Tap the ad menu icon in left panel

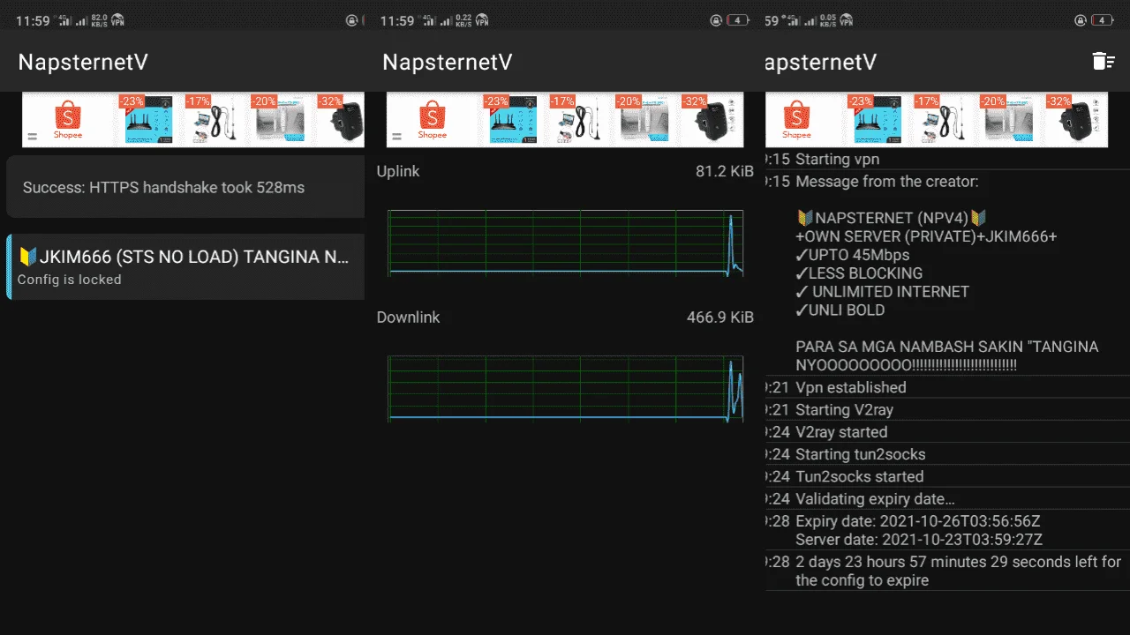click(32, 137)
